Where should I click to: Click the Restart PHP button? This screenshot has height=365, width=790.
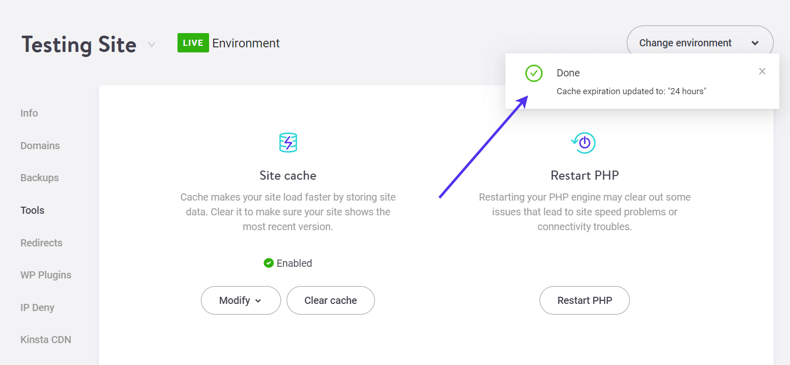(584, 300)
